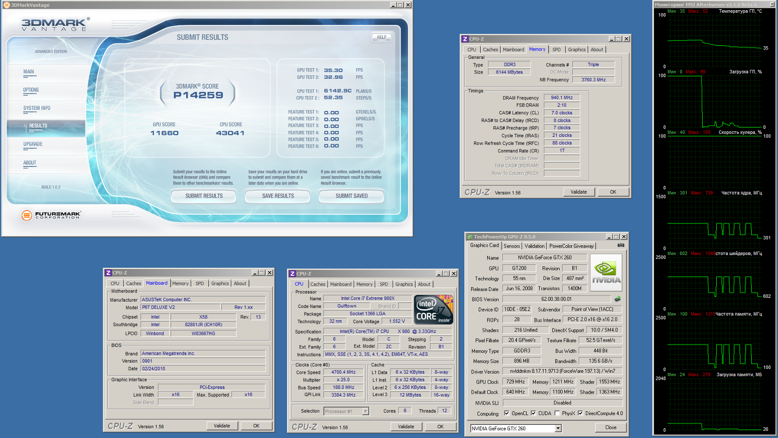The width and height of the screenshot is (778, 438).
Task: Open Graphics tab in Memory CPU-Z window
Action: pos(577,50)
